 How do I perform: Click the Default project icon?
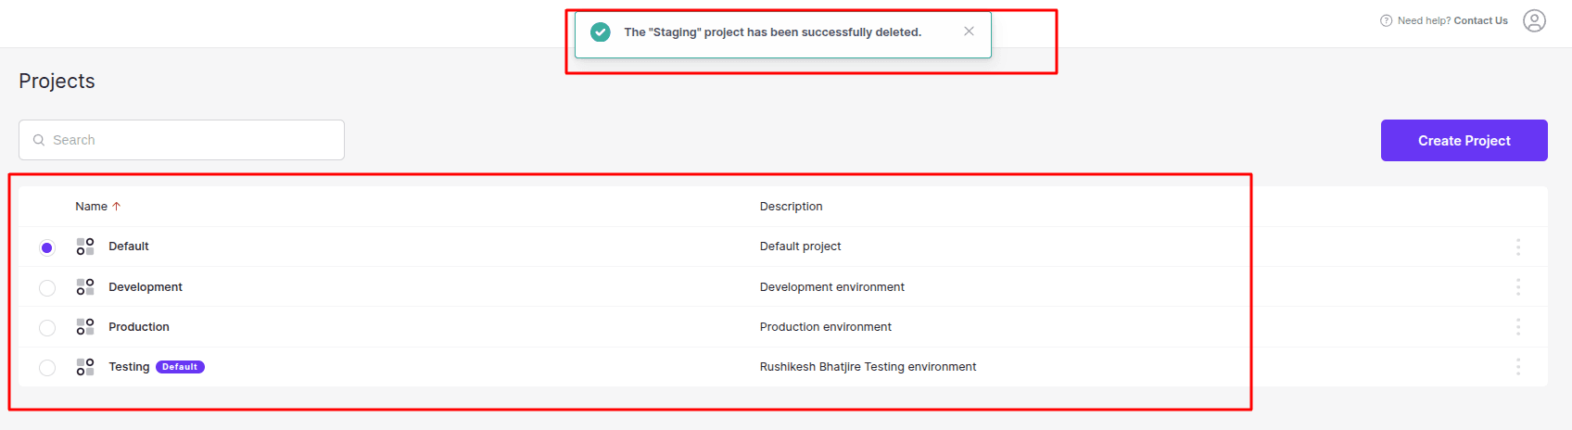point(85,247)
